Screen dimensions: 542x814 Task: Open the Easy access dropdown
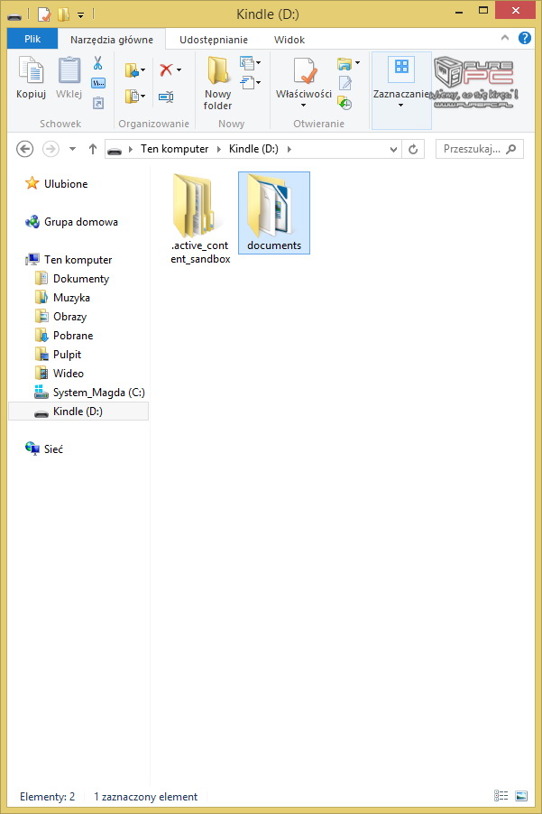click(x=250, y=82)
